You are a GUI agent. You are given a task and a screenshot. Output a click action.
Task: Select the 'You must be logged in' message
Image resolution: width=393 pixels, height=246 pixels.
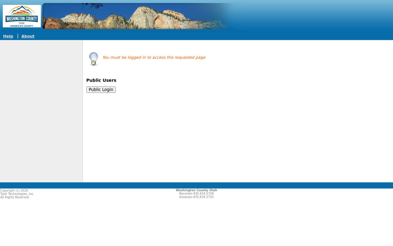[154, 58]
